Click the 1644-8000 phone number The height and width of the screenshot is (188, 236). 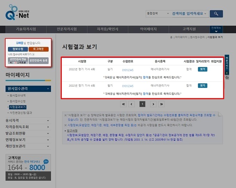[x=26, y=168]
